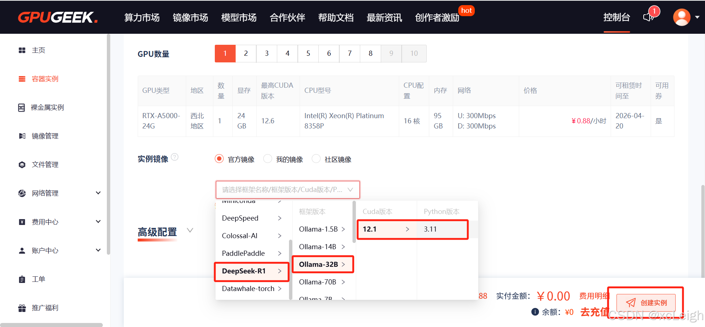Choose GPU quantity 4
This screenshot has width=705, height=327.
(x=288, y=54)
